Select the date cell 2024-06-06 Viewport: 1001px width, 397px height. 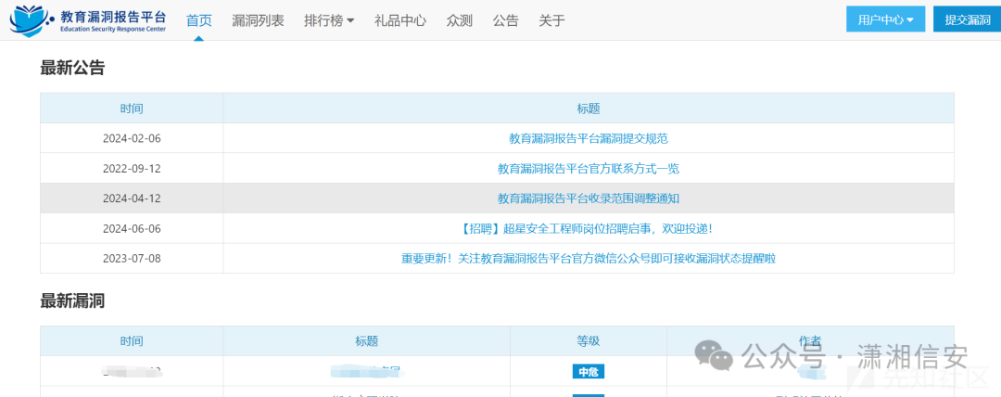(132, 228)
